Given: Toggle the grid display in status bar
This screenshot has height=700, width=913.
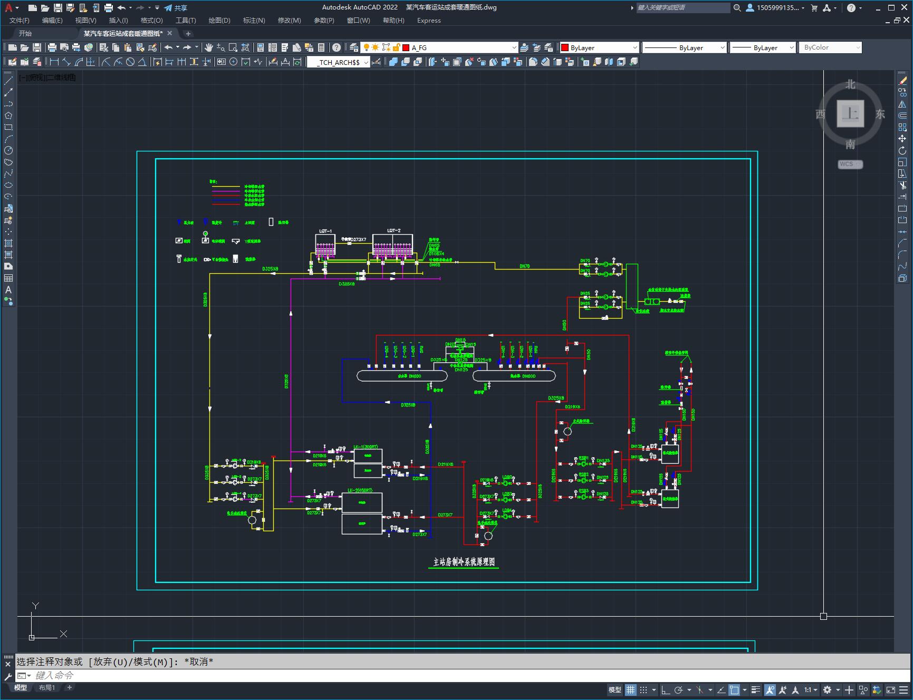Looking at the screenshot, I should click(631, 689).
